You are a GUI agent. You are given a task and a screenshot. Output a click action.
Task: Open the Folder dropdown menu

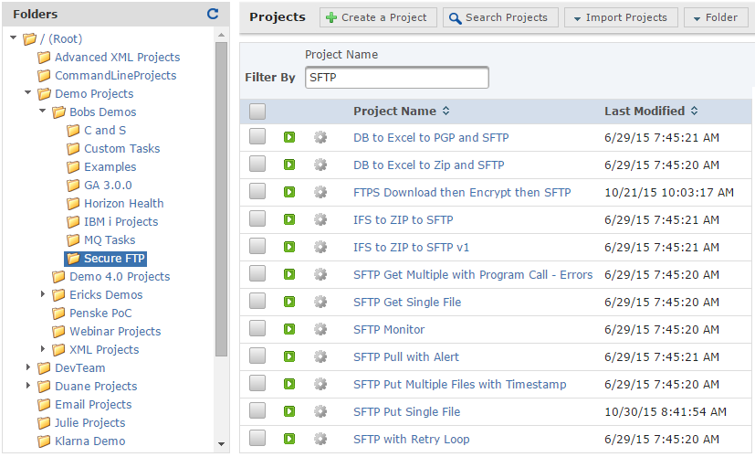click(x=716, y=17)
